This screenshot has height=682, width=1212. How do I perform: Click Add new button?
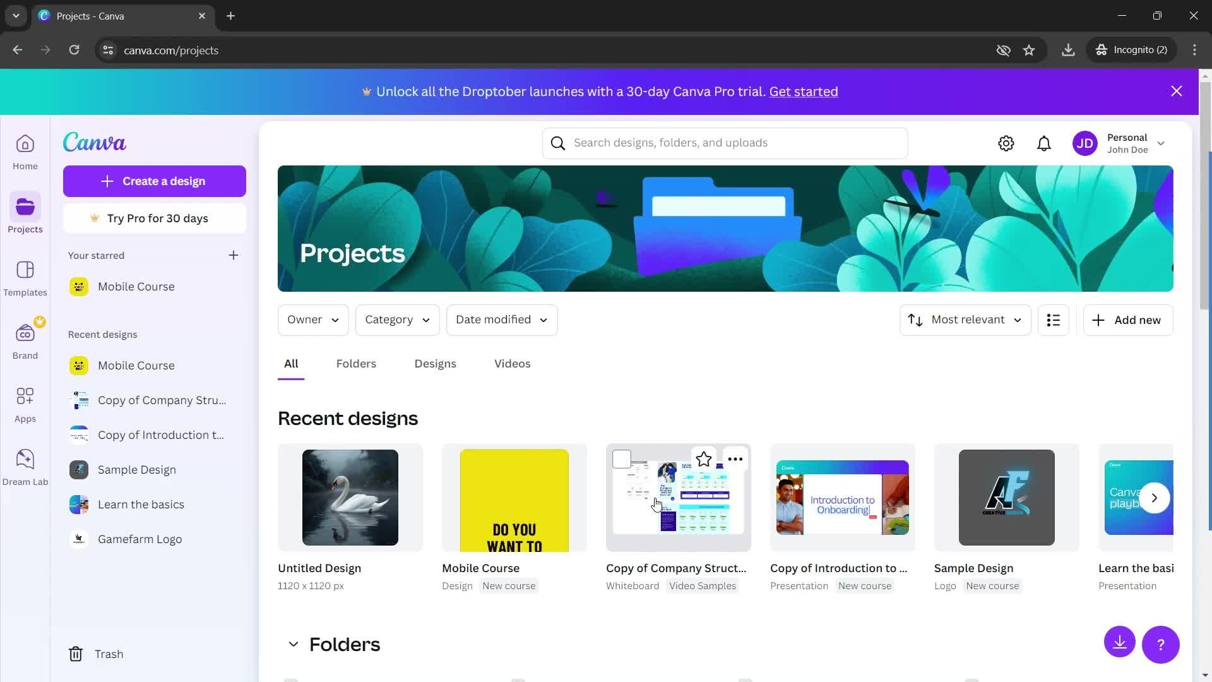coord(1127,319)
